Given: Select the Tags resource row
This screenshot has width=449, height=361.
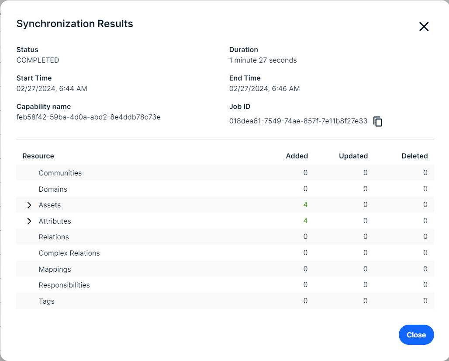Looking at the screenshot, I should (46, 301).
